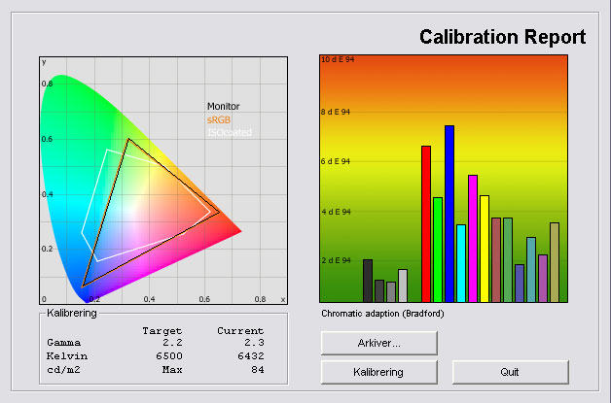This screenshot has height=403, width=611.
Task: Click the 4 d E 94 axis label
Action: click(336, 212)
